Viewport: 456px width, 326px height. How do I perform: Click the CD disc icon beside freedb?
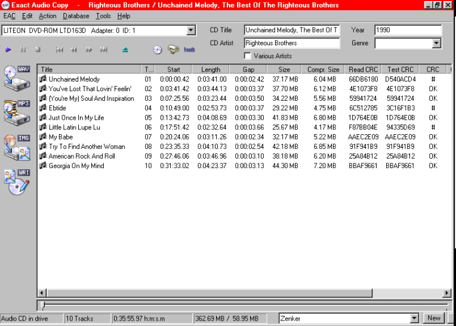[158, 50]
